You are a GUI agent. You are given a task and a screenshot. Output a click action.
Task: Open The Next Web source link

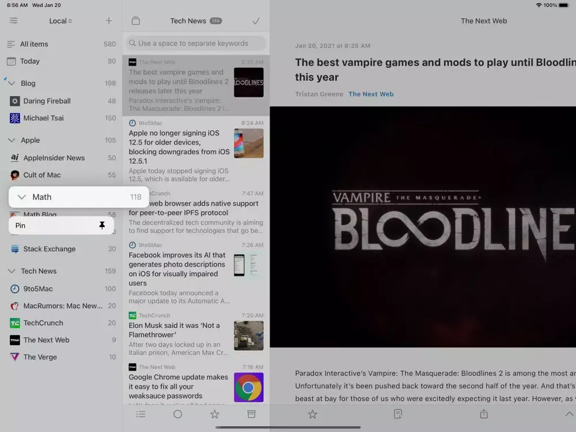371,94
